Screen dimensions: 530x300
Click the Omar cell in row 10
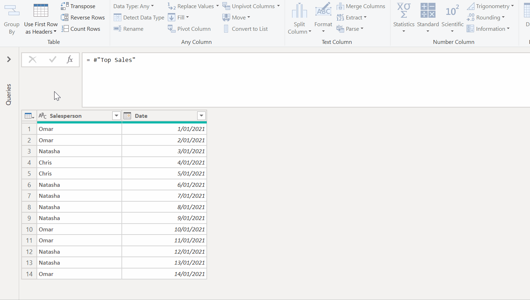pos(79,229)
